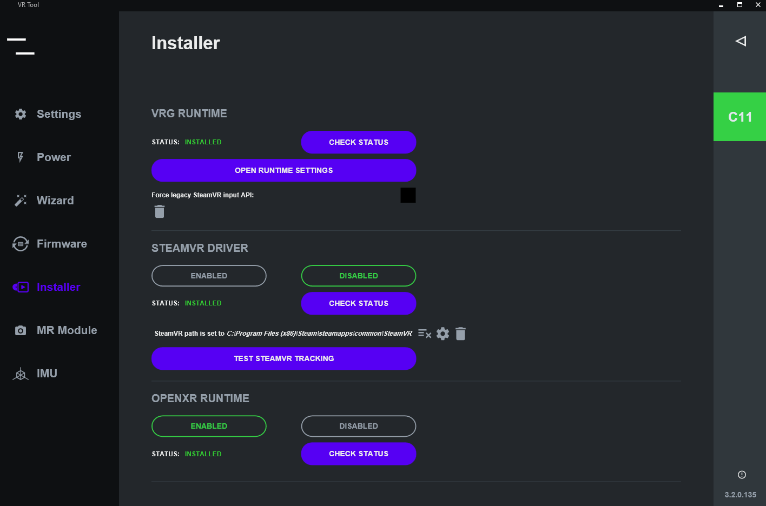Open SteamVR path gear settings
Screen dimensions: 766x506
tap(443, 334)
